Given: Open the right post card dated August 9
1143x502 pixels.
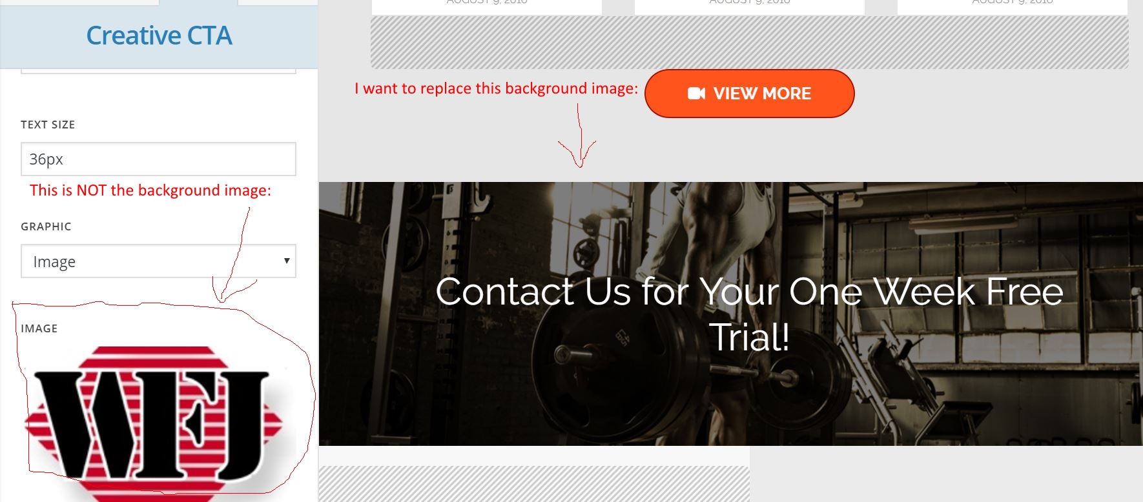Looking at the screenshot, I should click(x=1012, y=6).
